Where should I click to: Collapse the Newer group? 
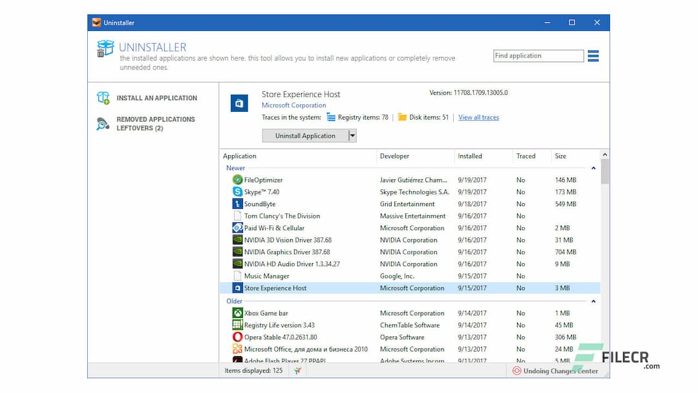[593, 167]
